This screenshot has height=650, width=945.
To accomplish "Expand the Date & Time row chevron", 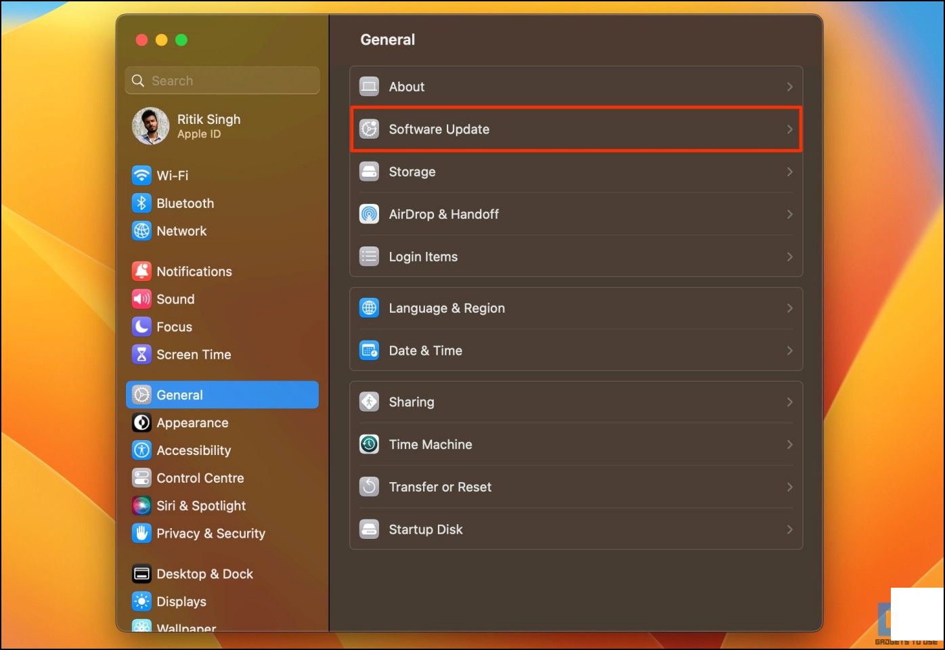I will 789,351.
